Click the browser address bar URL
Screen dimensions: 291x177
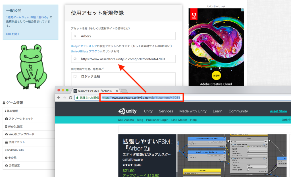point(141,98)
